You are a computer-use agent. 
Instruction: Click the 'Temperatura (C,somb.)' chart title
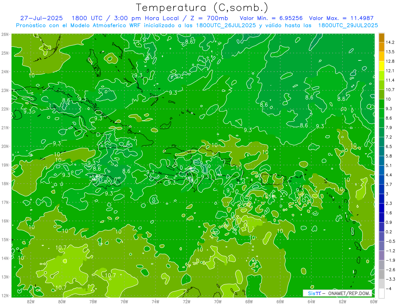tap(202, 8)
